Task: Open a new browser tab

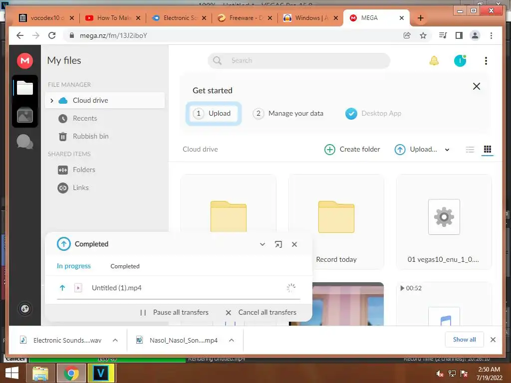Action: (x=420, y=18)
